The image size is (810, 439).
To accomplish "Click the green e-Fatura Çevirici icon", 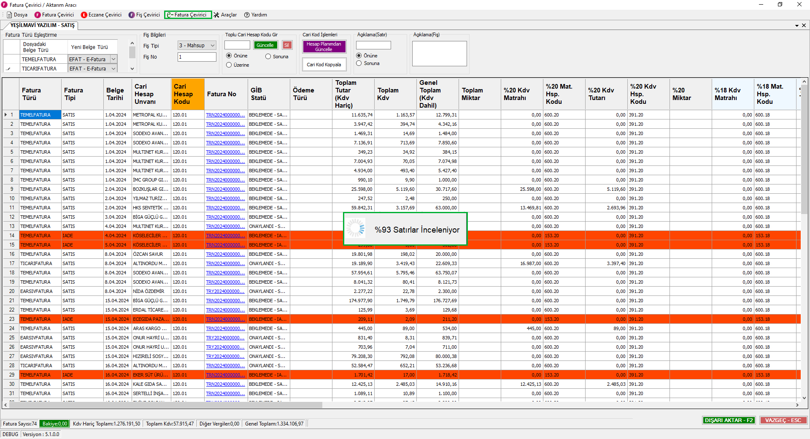I will pyautogui.click(x=170, y=15).
